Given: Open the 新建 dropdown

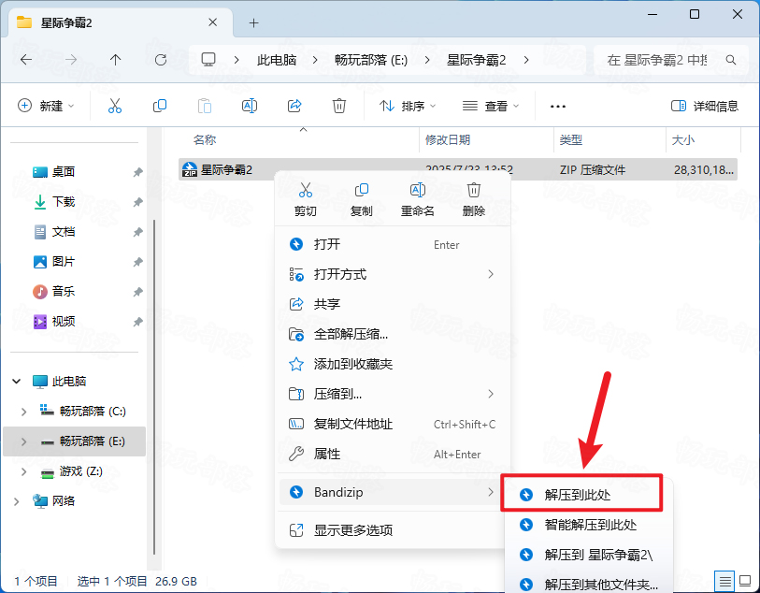Looking at the screenshot, I should pos(46,106).
